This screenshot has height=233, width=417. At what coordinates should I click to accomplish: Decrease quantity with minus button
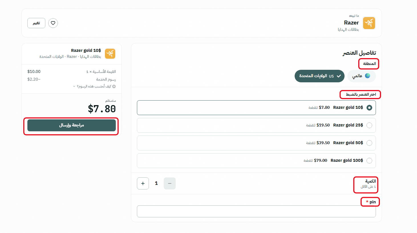coord(170,183)
